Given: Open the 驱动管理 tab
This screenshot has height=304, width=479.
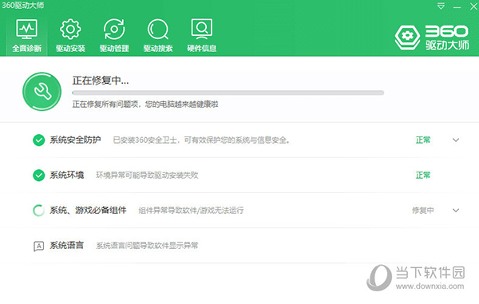Looking at the screenshot, I should (x=114, y=35).
